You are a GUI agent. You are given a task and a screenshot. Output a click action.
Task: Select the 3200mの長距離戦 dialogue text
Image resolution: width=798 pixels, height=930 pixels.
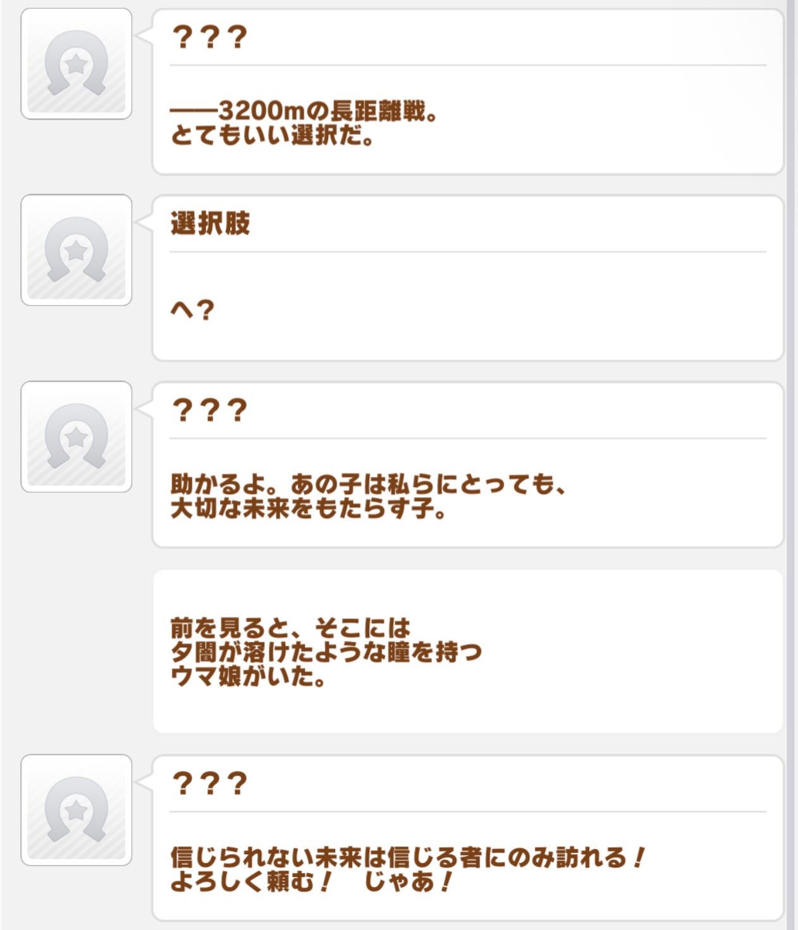304,111
